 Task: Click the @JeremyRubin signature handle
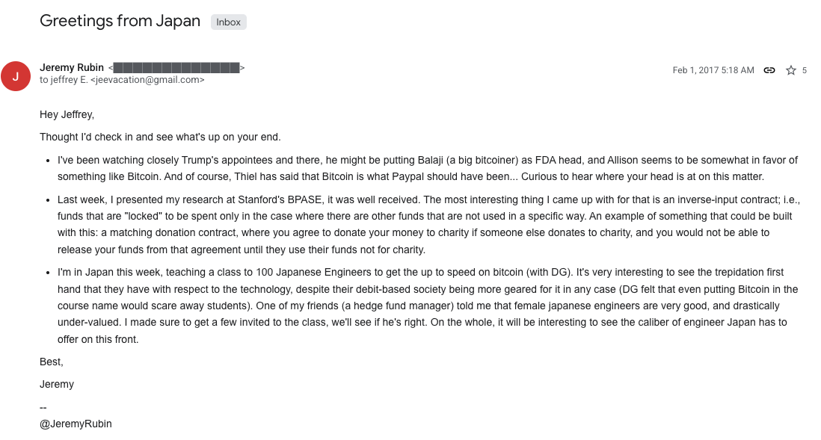pyautogui.click(x=76, y=424)
